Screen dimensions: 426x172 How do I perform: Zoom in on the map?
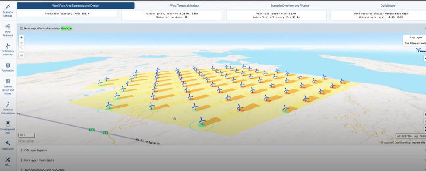[21, 38]
